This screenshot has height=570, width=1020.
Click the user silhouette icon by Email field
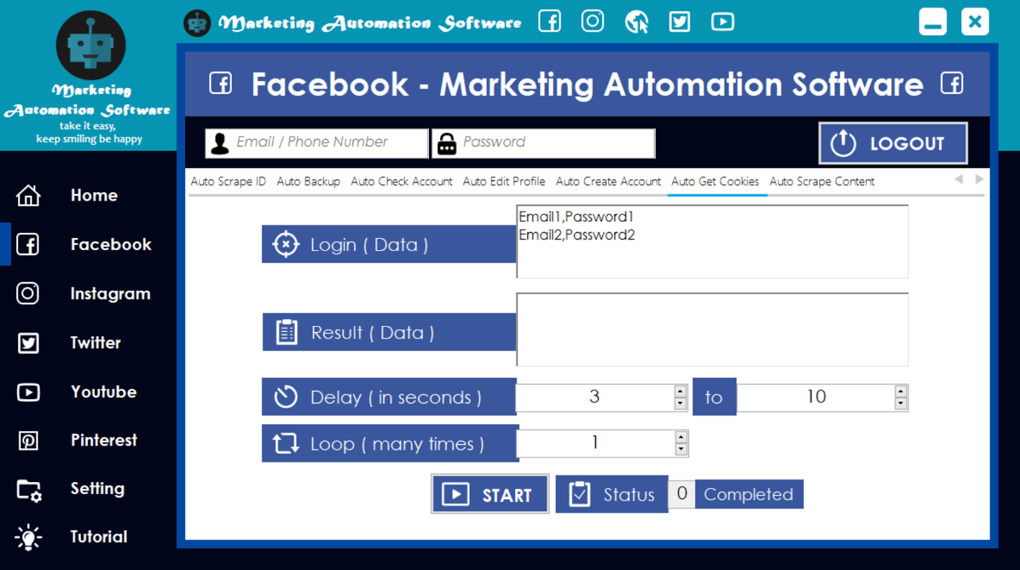220,143
